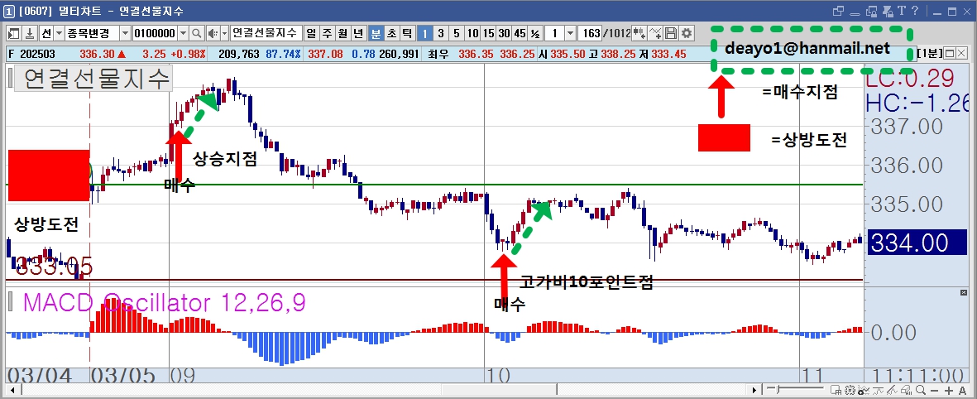The width and height of the screenshot is (977, 399).
Task: Click the window detach icon in title bar
Action: pos(838,11)
